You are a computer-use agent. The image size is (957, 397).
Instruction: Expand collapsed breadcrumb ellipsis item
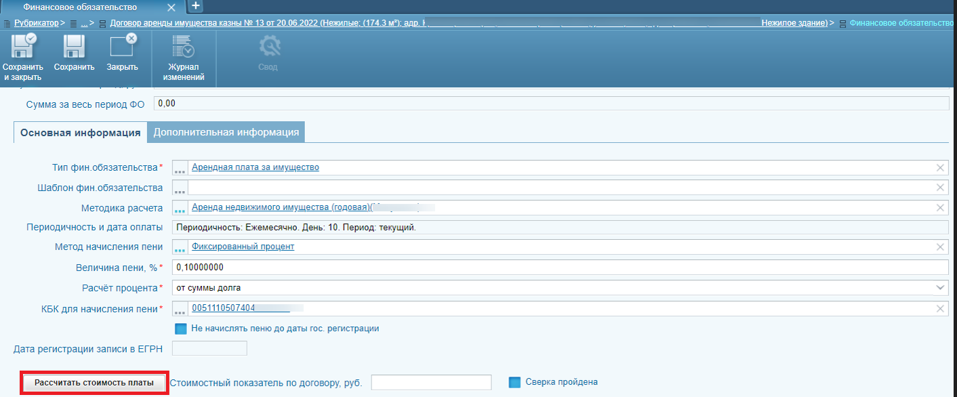coord(84,23)
